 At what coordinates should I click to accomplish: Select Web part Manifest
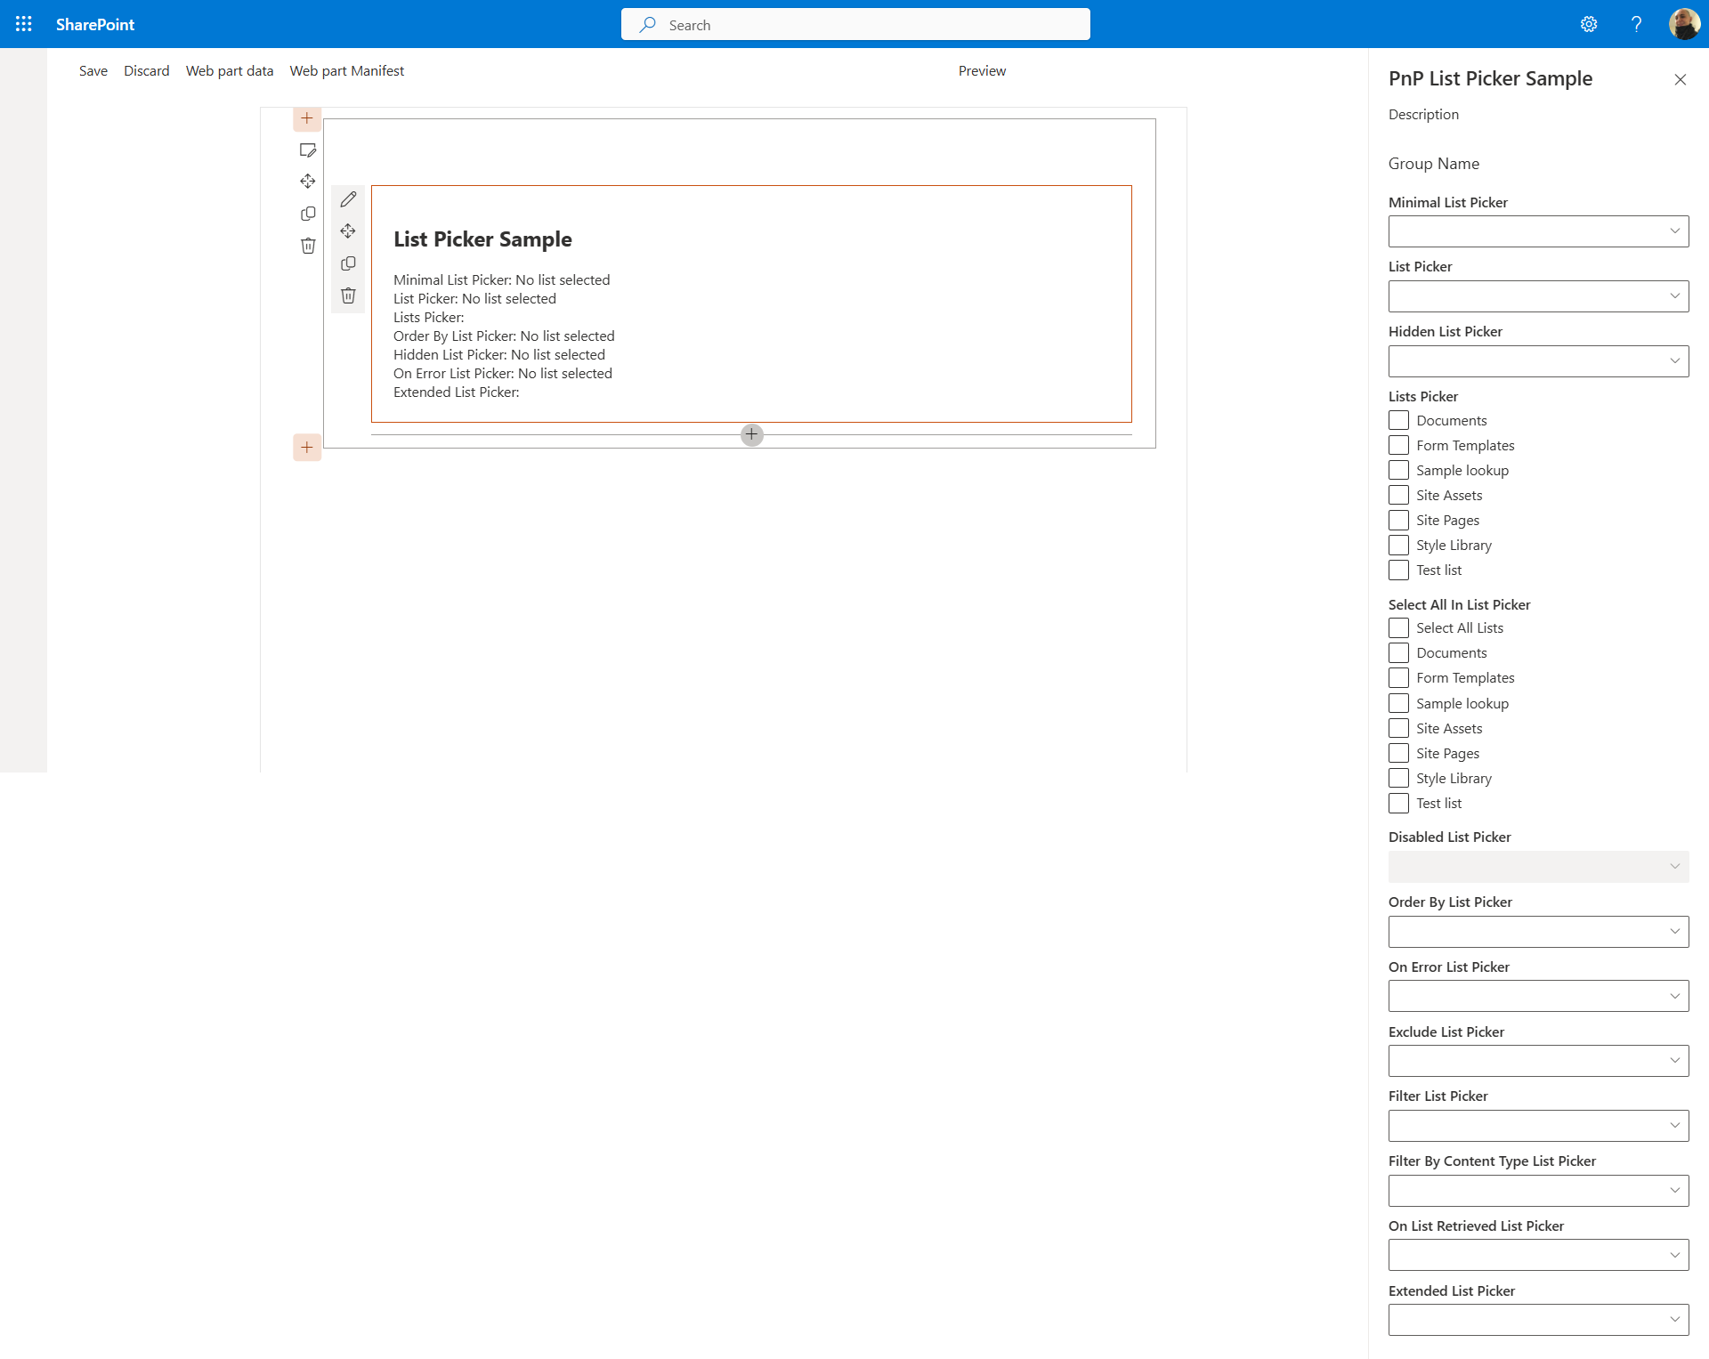346,70
